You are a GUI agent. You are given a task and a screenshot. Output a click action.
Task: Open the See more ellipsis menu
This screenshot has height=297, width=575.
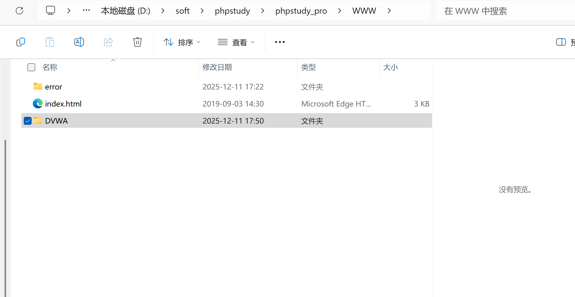click(x=280, y=42)
